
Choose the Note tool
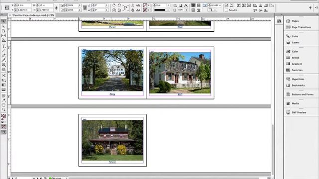(x=3, y=95)
